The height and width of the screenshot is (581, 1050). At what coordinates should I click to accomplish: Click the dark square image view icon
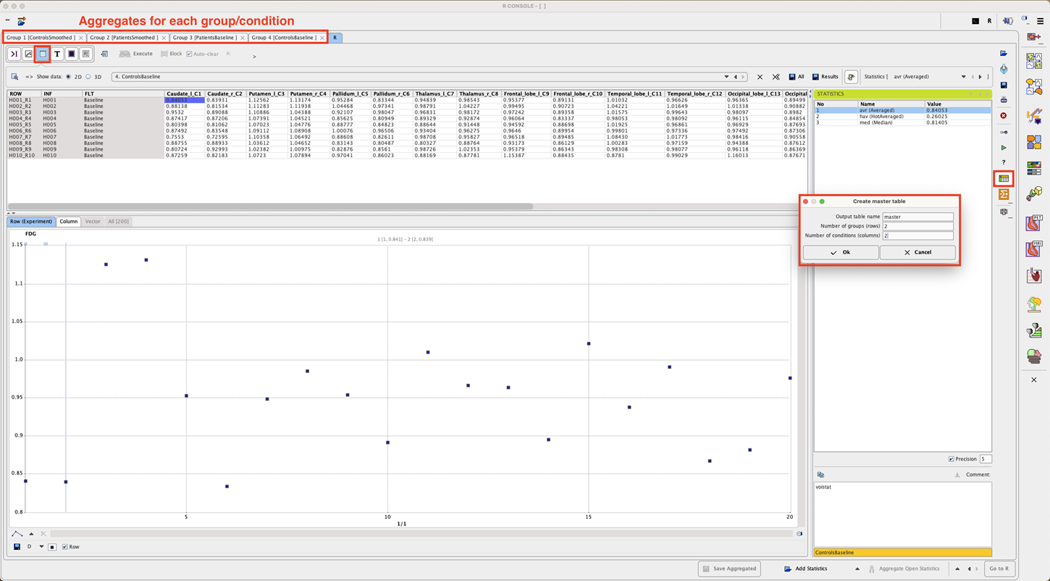click(x=72, y=54)
